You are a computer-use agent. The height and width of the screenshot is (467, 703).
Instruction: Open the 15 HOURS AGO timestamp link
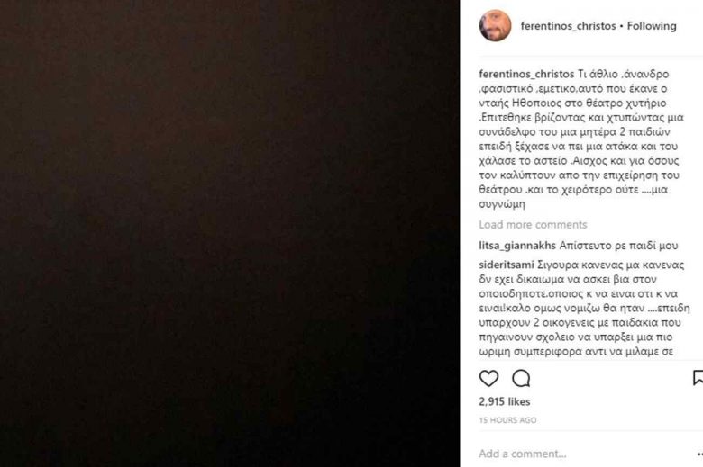[x=507, y=420]
